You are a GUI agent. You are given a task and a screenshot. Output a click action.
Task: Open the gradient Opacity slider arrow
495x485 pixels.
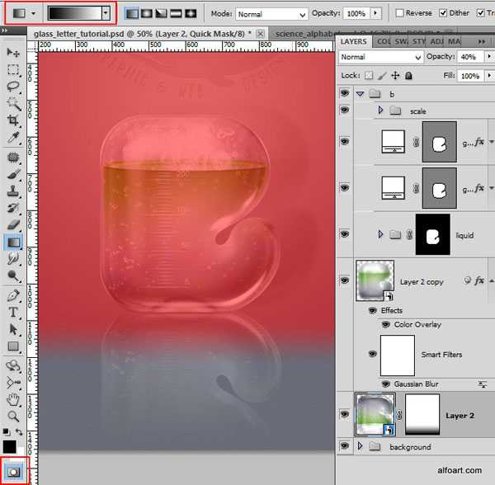pyautogui.click(x=375, y=13)
